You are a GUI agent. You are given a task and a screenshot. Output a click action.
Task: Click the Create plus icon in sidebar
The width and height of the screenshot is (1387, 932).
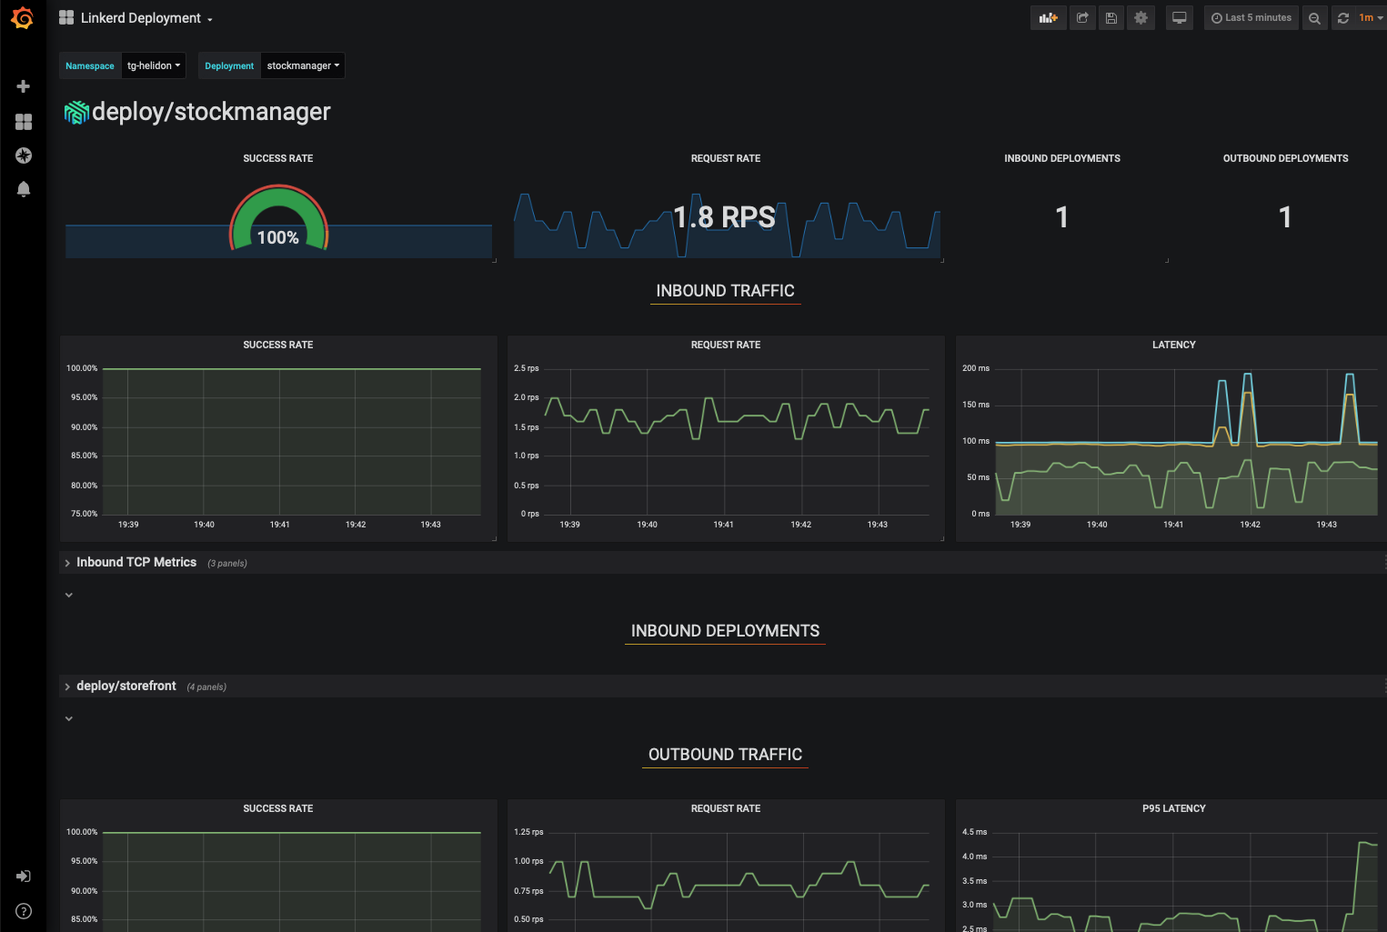coord(24,86)
